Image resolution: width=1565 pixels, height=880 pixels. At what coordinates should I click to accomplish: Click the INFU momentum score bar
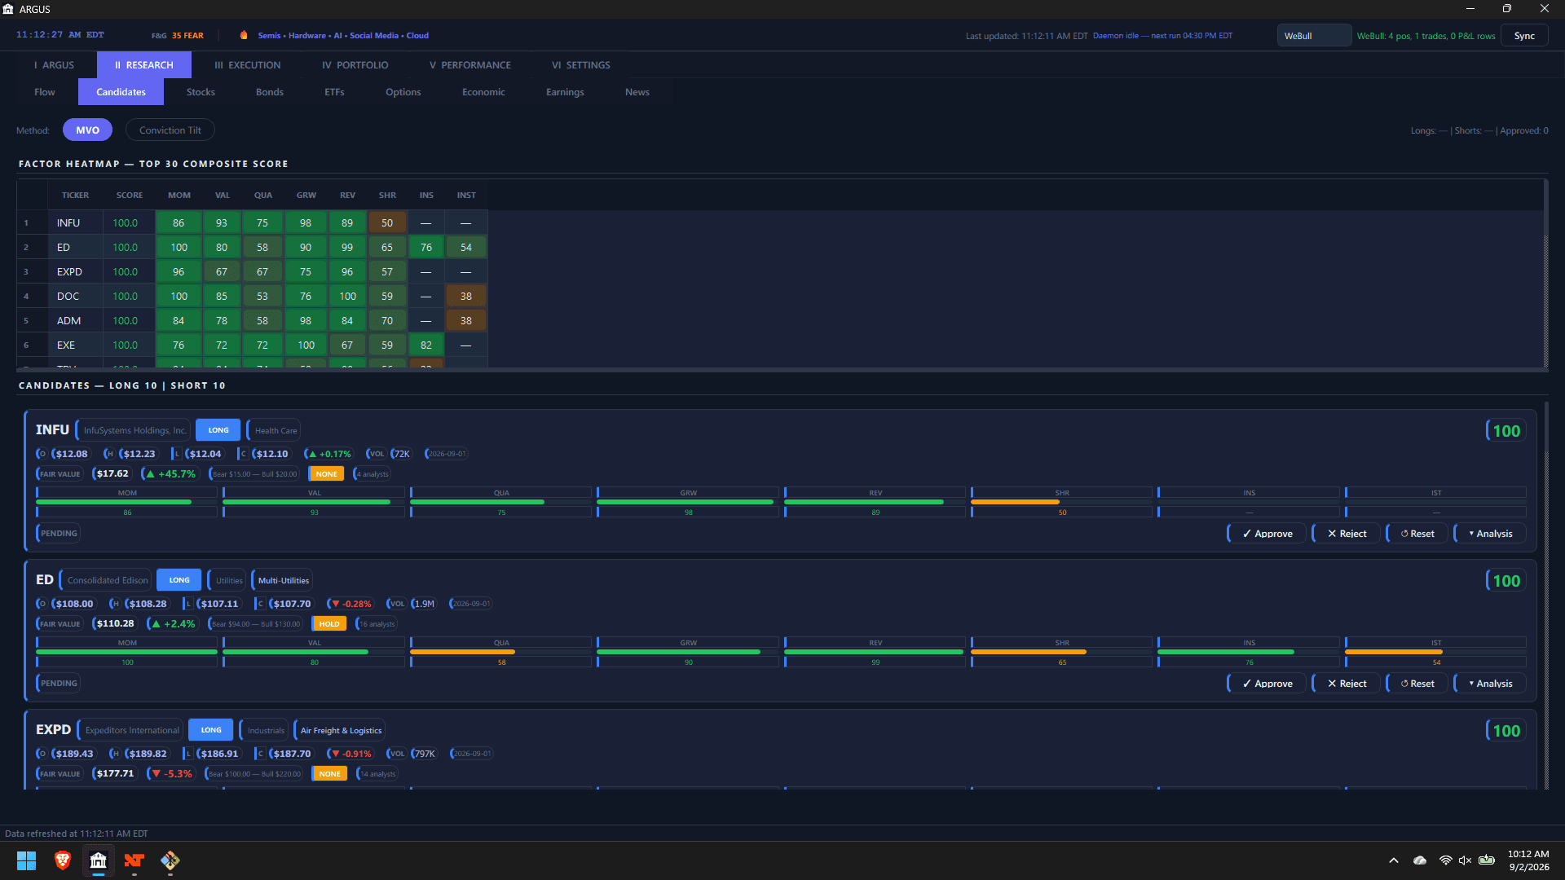126,502
